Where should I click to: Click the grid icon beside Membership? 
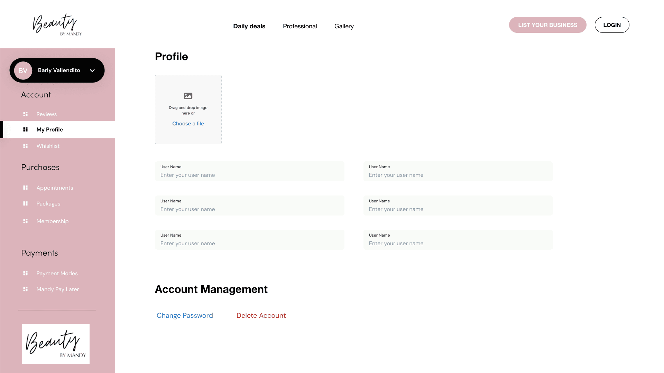[x=25, y=221]
